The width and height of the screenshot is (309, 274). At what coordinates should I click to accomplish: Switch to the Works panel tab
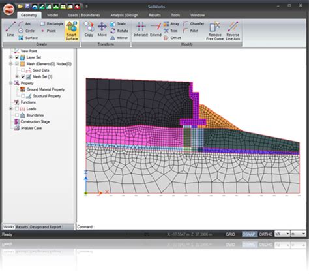coord(8,227)
